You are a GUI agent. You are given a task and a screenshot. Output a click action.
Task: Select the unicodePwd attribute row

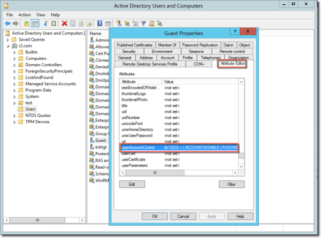tap(179, 124)
